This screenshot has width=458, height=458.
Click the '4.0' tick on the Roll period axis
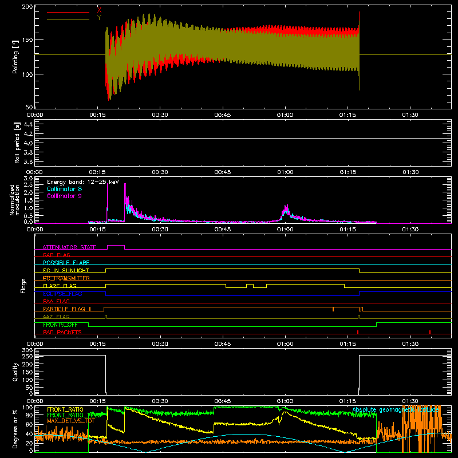click(28, 143)
